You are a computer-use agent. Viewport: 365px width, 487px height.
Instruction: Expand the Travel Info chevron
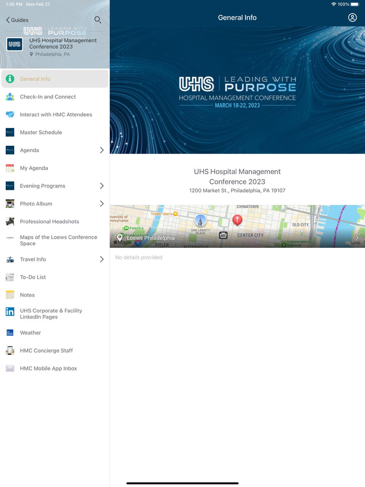[x=102, y=259]
